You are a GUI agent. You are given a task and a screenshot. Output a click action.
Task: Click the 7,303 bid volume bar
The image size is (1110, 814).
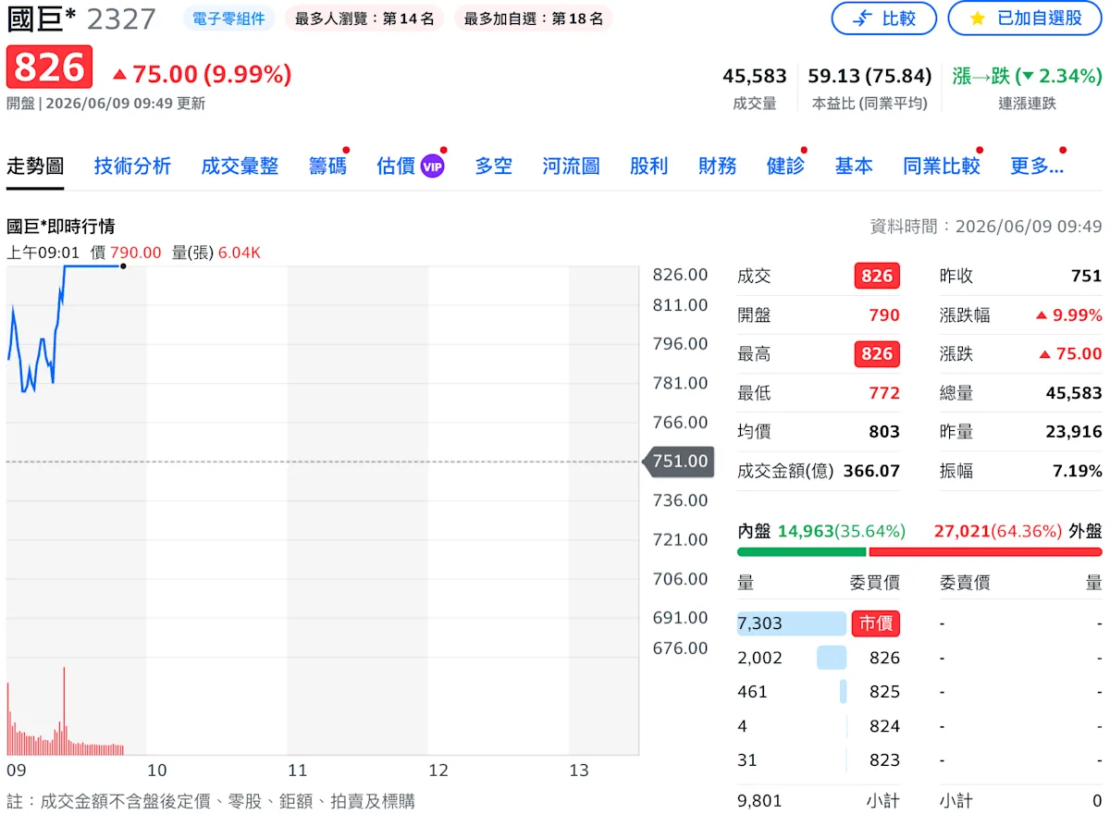coord(791,623)
